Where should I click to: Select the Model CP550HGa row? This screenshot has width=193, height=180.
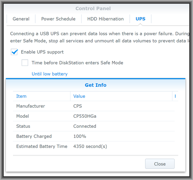pos(94,116)
